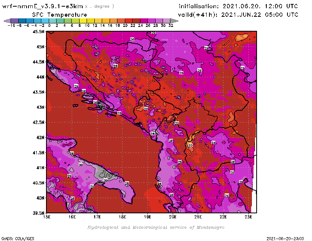
Task: Click the legend value '18'
Action: click(x=118, y=25)
